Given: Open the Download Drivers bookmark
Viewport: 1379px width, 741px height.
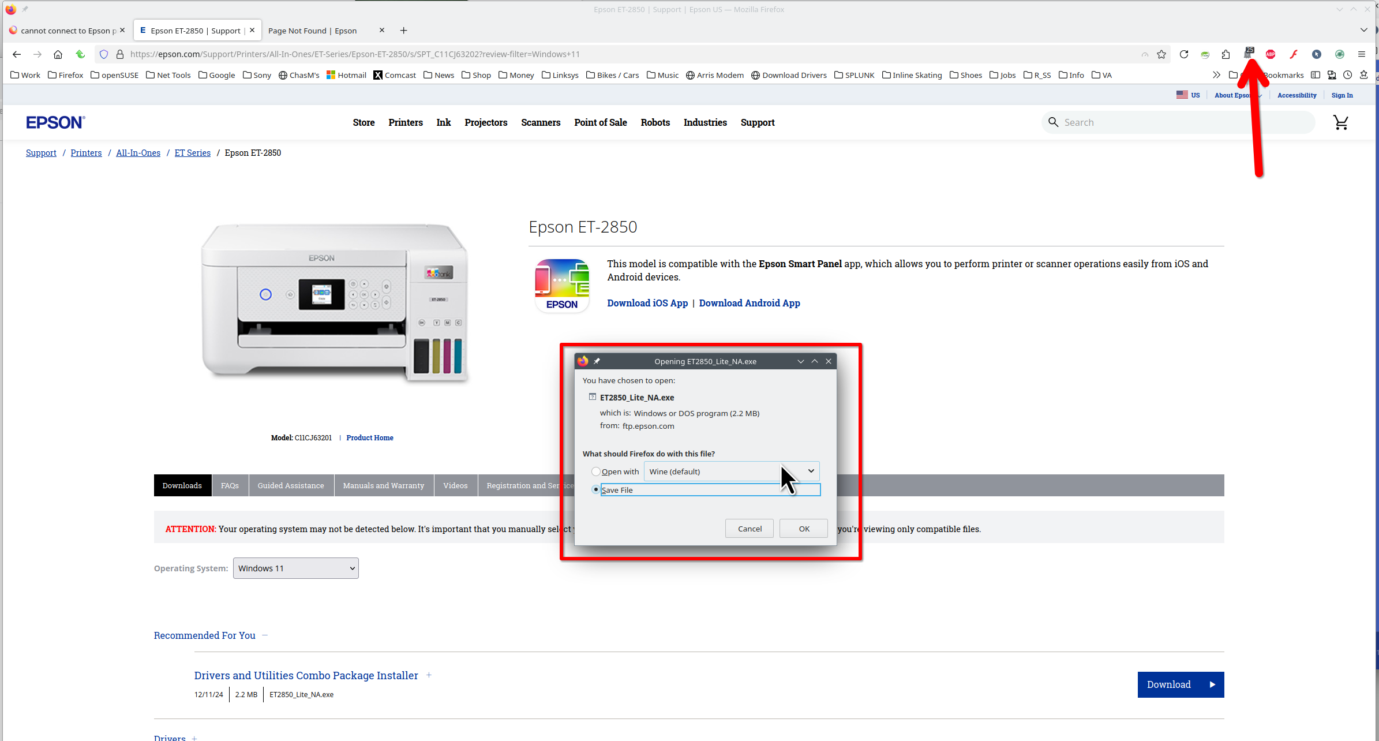Looking at the screenshot, I should [x=789, y=75].
